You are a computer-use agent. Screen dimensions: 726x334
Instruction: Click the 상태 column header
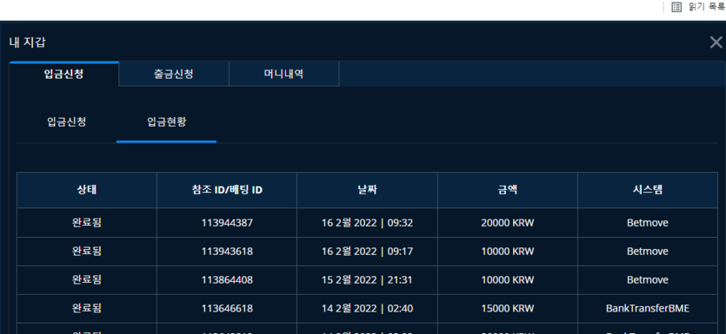(x=87, y=190)
